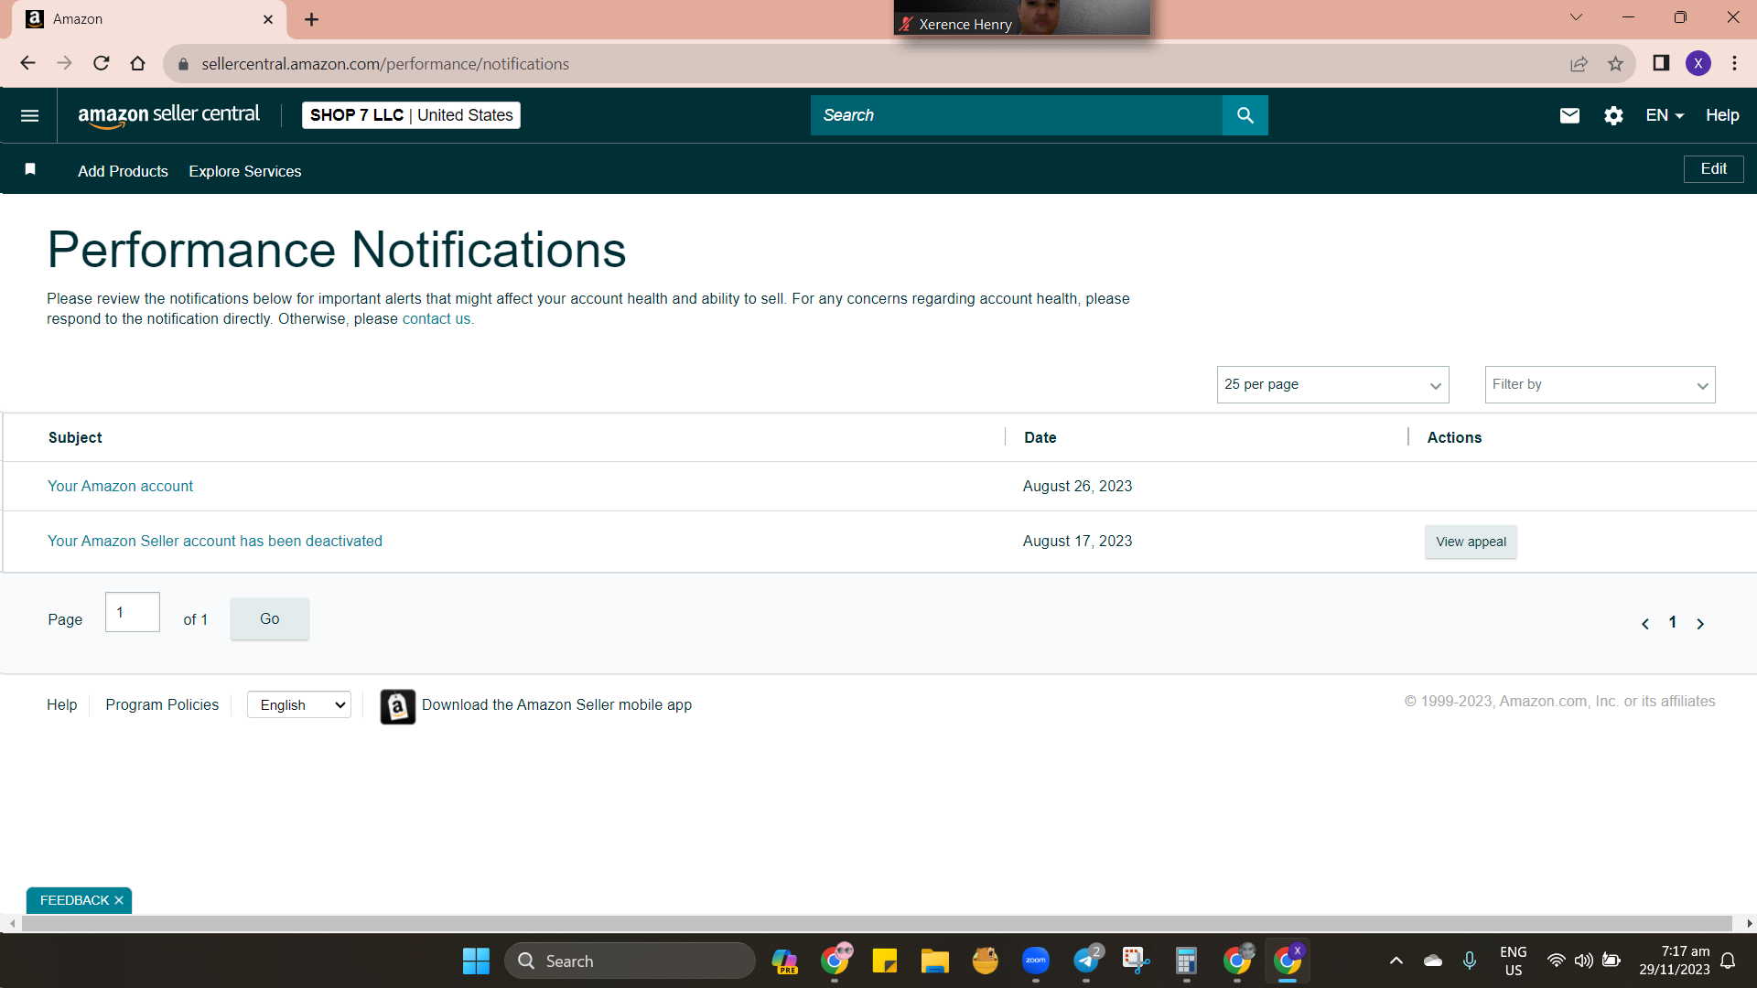Open Calculator from the taskbar
Image resolution: width=1757 pixels, height=988 pixels.
coord(1187,961)
